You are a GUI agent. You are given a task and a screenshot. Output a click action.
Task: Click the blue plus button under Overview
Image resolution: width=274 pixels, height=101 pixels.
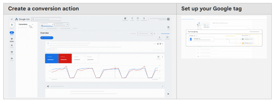pos(47,38)
